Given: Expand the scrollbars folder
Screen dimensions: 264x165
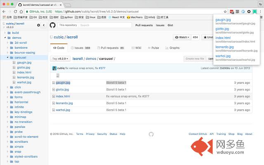Looking at the screenshot, I should 7,141.
